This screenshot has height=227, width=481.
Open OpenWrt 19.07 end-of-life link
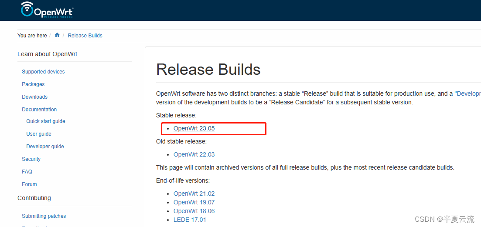[x=194, y=202]
